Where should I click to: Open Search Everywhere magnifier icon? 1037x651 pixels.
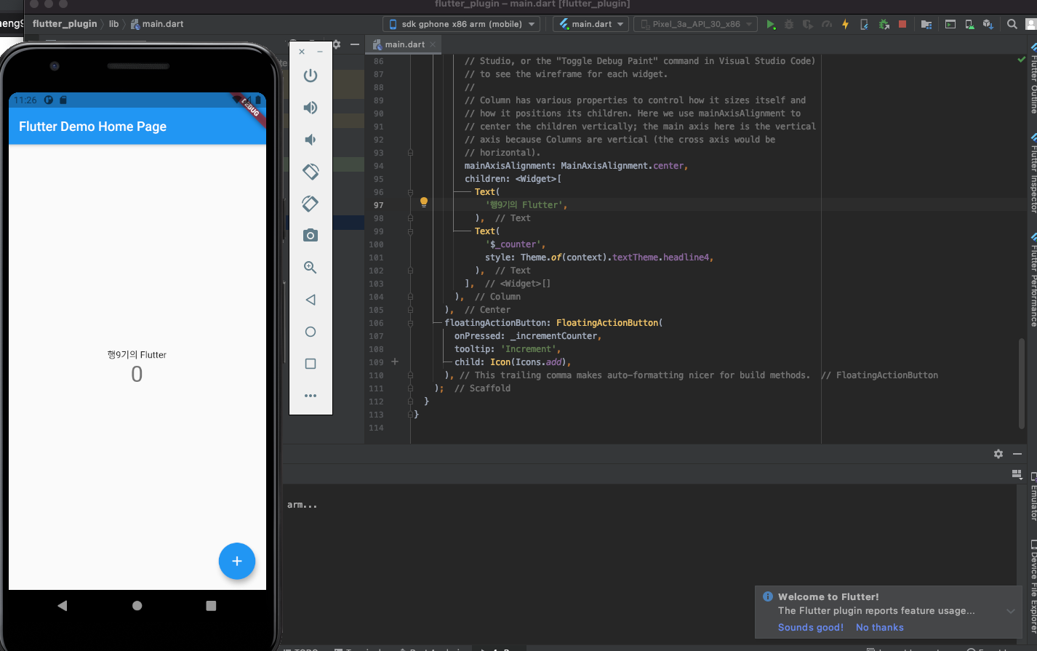coord(1012,24)
